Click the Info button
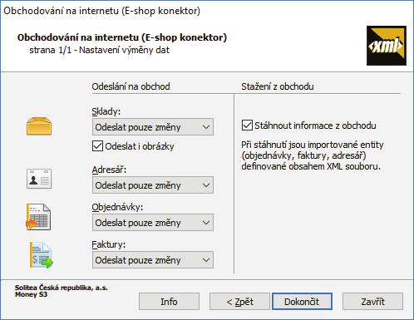Image resolution: width=414 pixels, height=320 pixels. tap(169, 302)
